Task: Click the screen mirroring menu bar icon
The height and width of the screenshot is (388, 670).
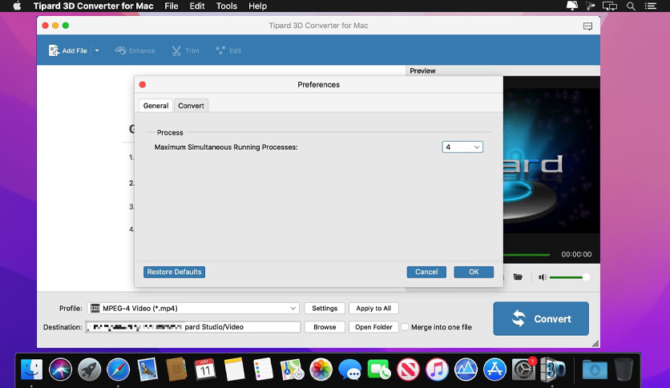Action: click(x=610, y=6)
